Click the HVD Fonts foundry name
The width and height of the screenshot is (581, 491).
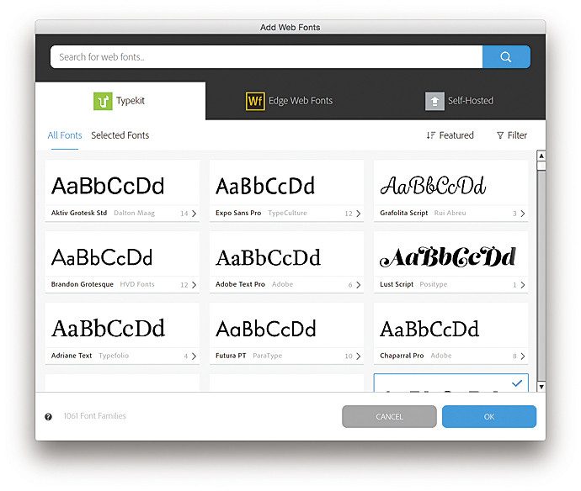click(137, 284)
